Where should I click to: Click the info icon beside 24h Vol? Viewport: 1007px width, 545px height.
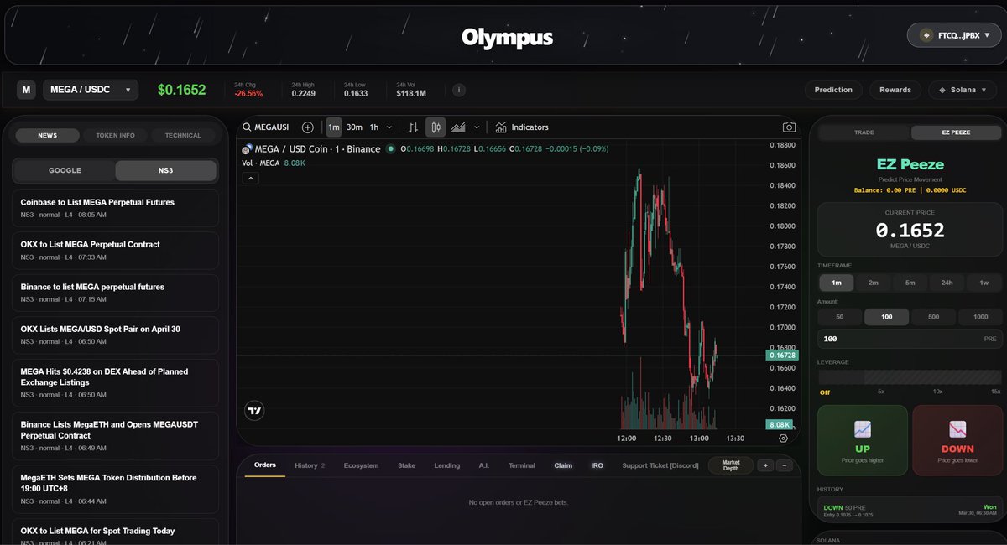(x=459, y=90)
